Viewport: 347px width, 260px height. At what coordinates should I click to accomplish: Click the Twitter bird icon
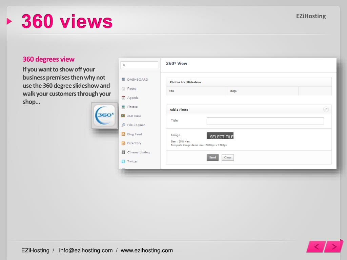coord(123,161)
